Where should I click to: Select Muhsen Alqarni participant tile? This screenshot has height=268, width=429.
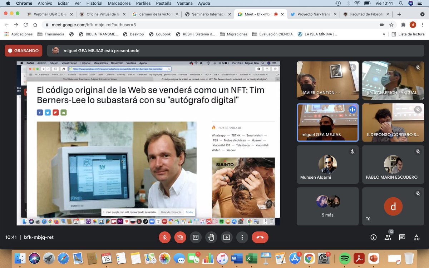tap(327, 164)
